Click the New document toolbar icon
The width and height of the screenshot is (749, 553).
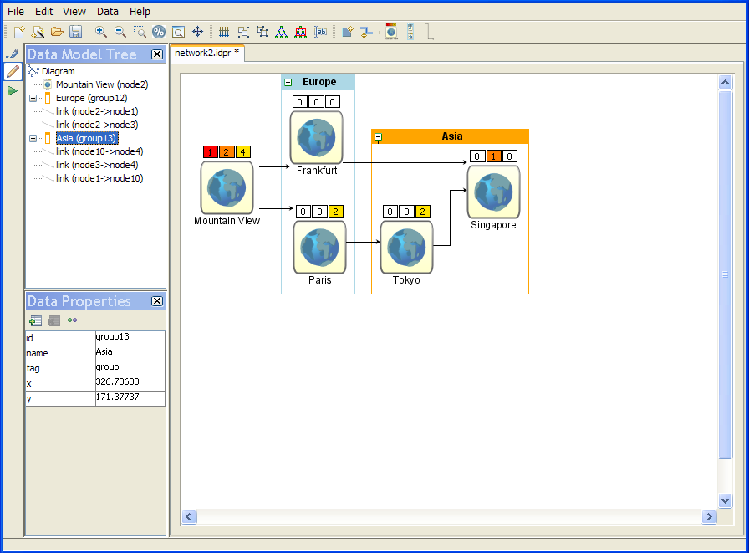coord(19,32)
